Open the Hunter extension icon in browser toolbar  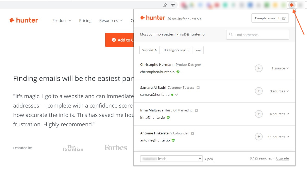292,5
